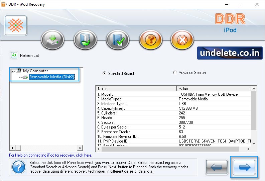Click table horizontal scroll left arrow
The width and height of the screenshot is (265, 181).
(99, 149)
